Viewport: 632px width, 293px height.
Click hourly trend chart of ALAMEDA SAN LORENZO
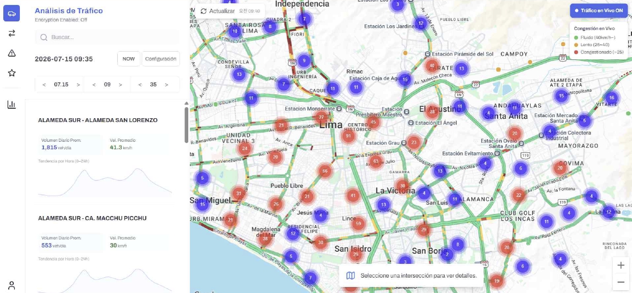tap(105, 182)
